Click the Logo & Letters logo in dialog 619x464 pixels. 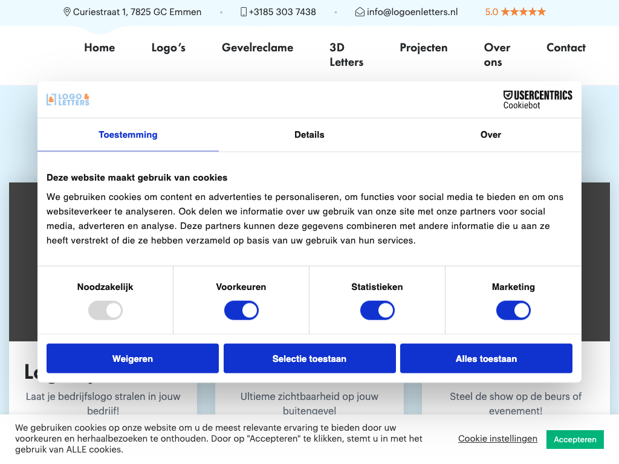pyautogui.click(x=68, y=100)
